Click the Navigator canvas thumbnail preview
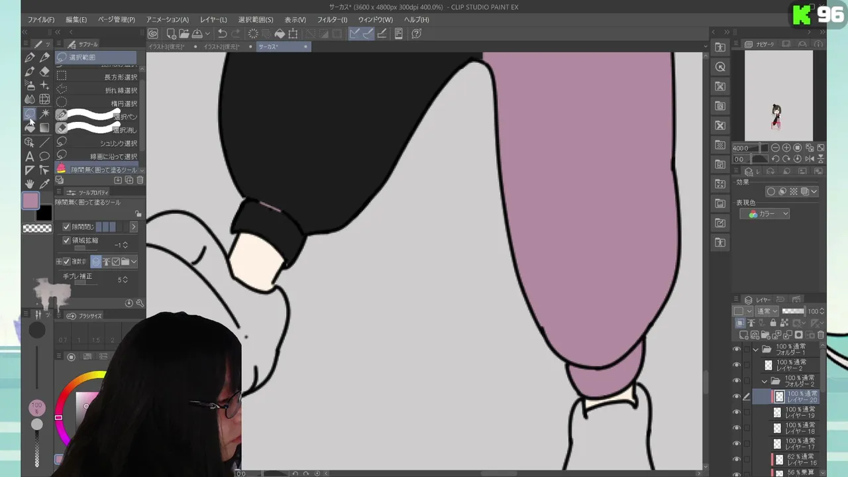 click(x=778, y=96)
